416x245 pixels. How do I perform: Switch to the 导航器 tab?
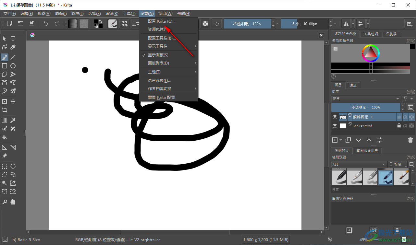click(391, 34)
